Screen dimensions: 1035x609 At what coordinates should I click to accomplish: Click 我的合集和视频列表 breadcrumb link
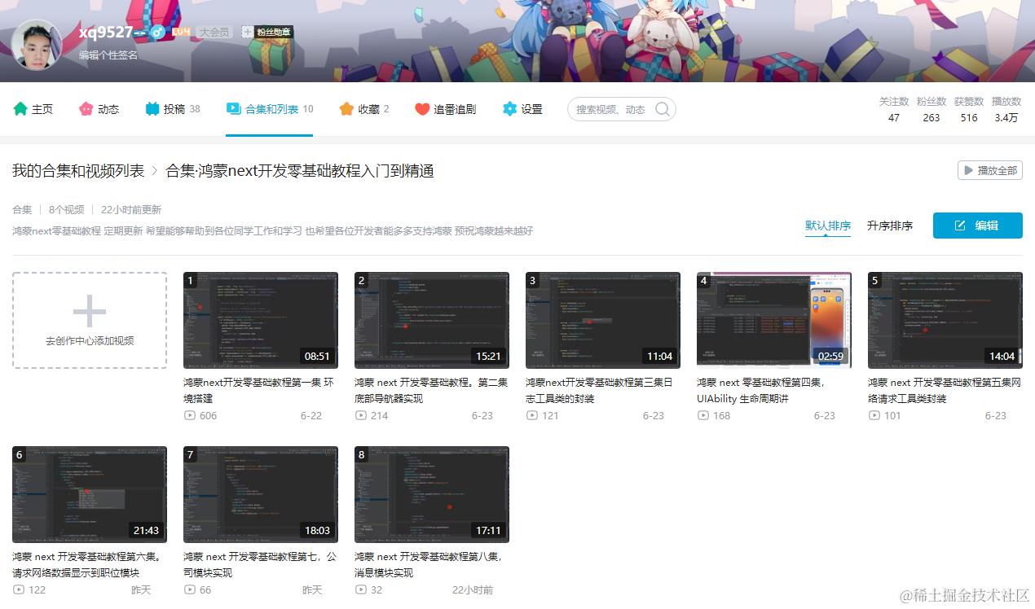click(x=78, y=171)
